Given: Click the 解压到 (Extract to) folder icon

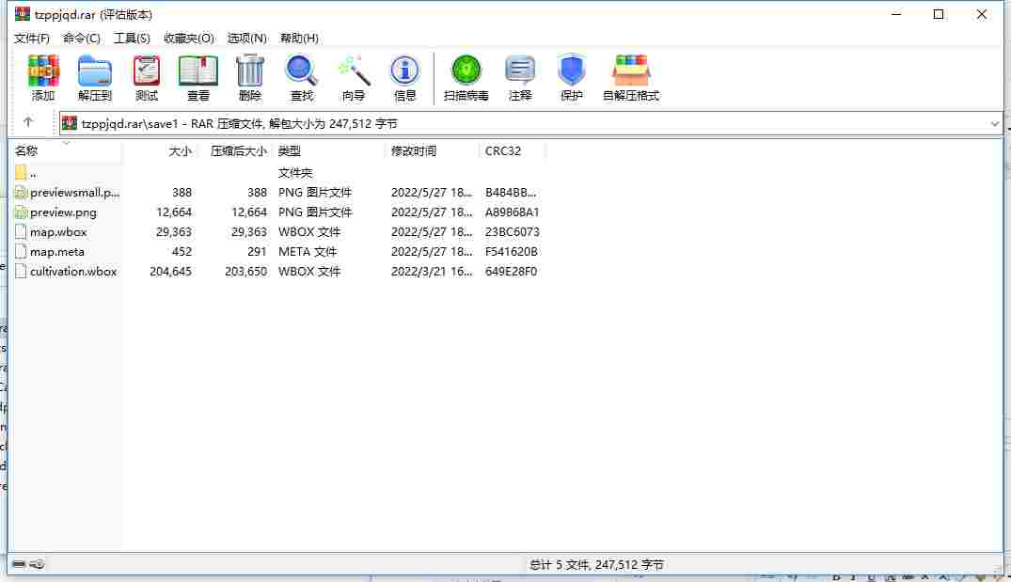Looking at the screenshot, I should point(95,77).
